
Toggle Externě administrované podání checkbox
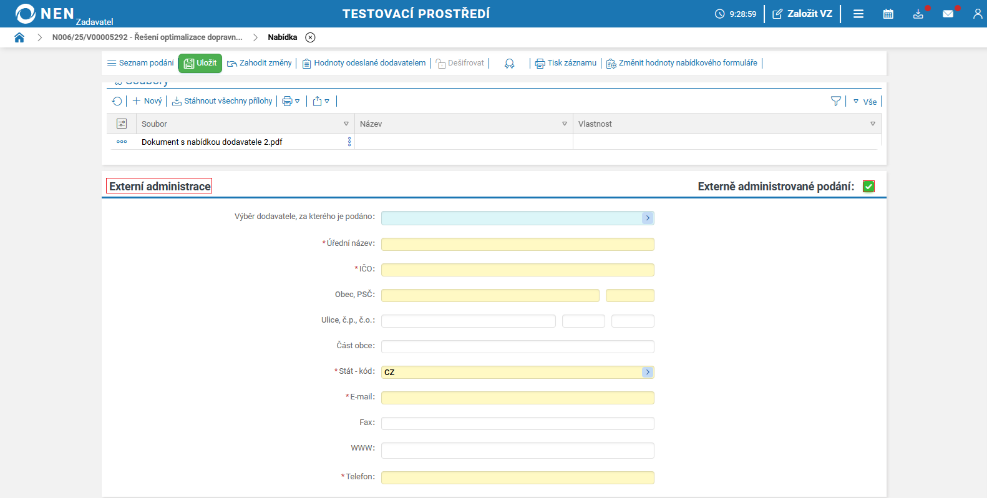[868, 187]
